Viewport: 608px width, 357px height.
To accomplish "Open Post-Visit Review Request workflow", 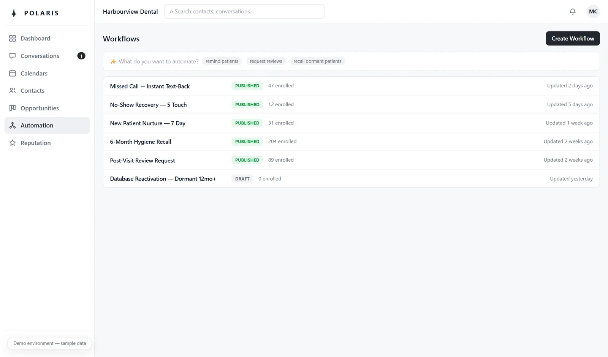I will [351, 160].
